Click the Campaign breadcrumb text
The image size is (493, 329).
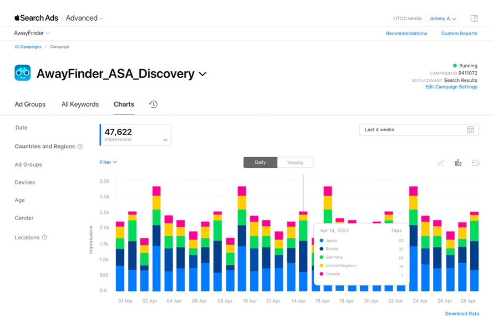tap(60, 47)
